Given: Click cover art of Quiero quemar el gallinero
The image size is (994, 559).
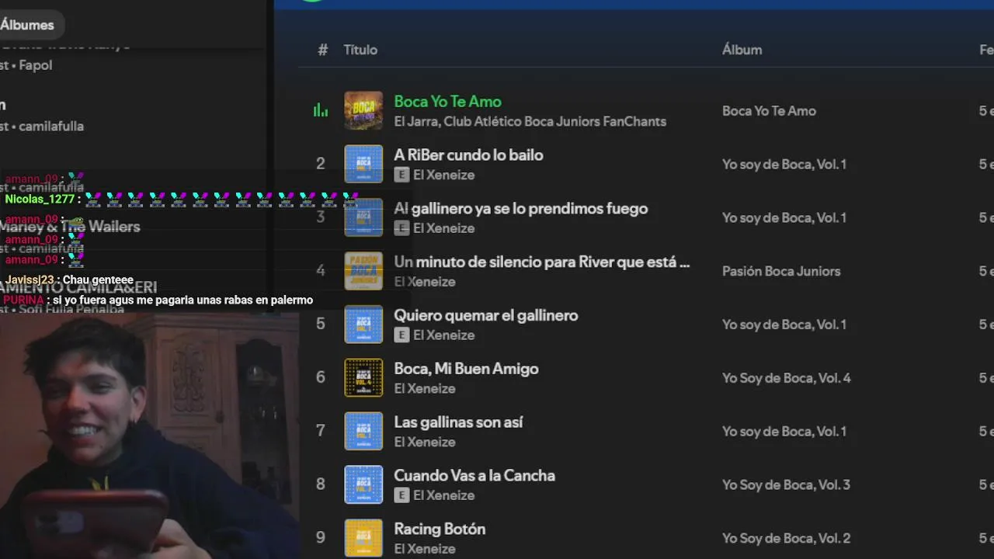Looking at the screenshot, I should click(363, 325).
